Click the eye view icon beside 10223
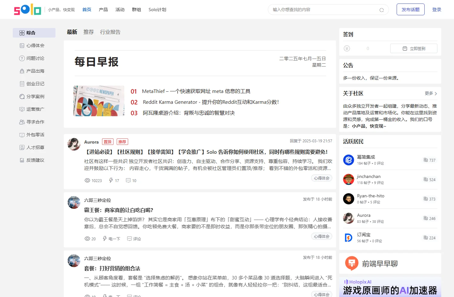 [87, 180]
